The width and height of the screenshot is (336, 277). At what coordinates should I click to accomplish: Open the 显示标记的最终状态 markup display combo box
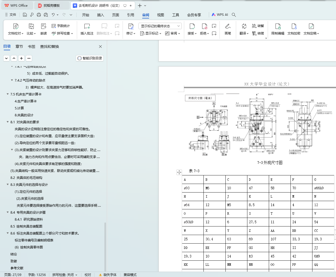pyautogui.click(x=160, y=26)
